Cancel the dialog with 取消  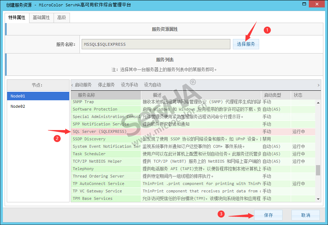(305, 215)
